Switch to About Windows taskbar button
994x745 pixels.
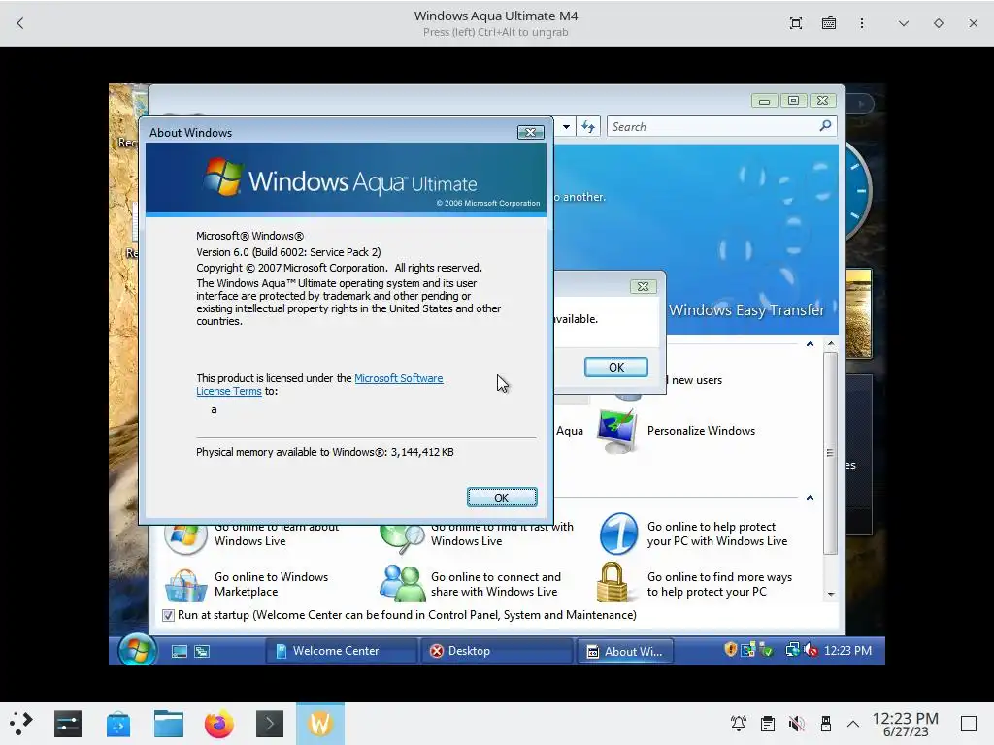(x=625, y=651)
